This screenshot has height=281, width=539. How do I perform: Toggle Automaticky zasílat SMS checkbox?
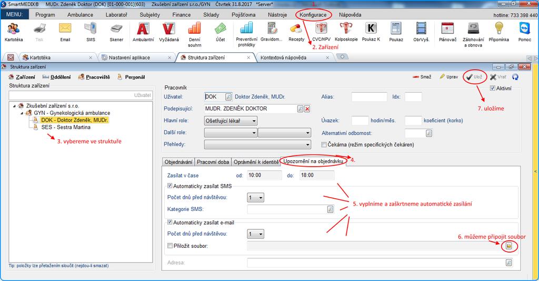(170, 186)
